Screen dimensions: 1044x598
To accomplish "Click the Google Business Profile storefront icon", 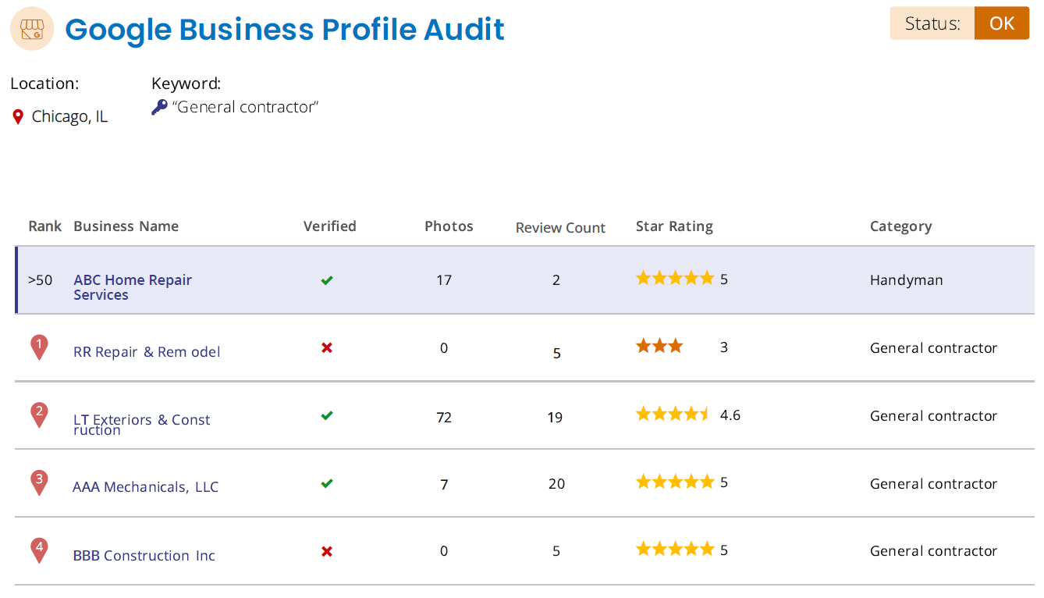I will click(x=32, y=29).
